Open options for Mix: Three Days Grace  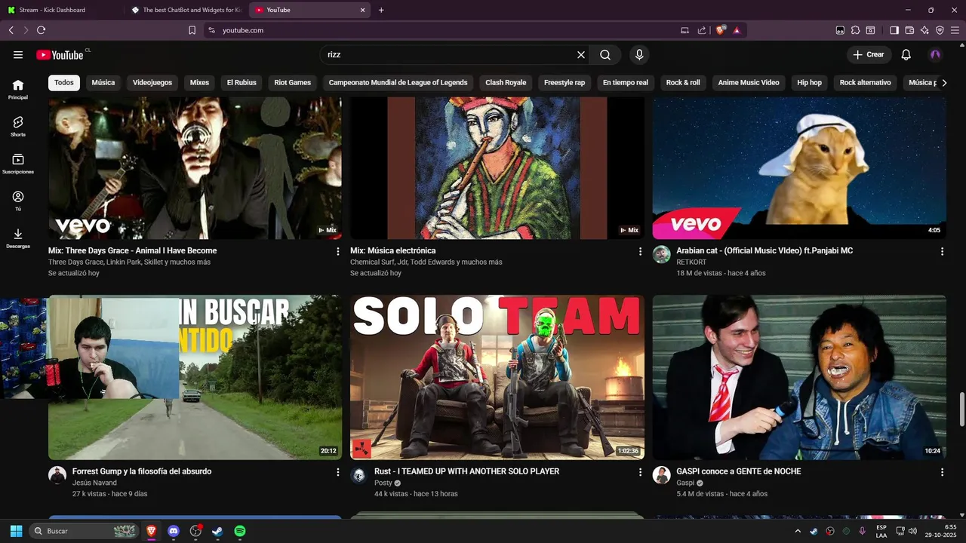(337, 251)
